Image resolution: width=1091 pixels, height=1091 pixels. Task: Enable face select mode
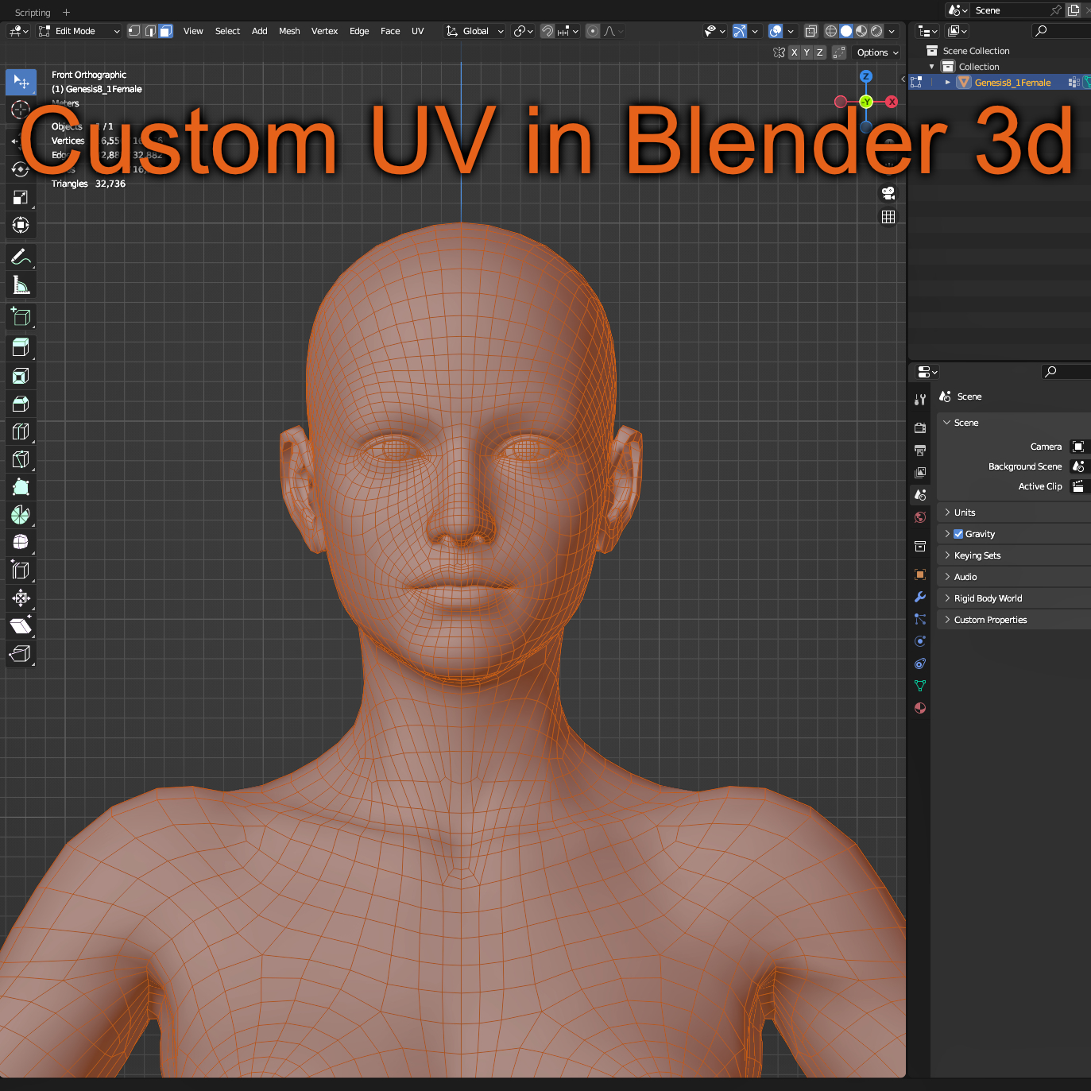tap(165, 31)
